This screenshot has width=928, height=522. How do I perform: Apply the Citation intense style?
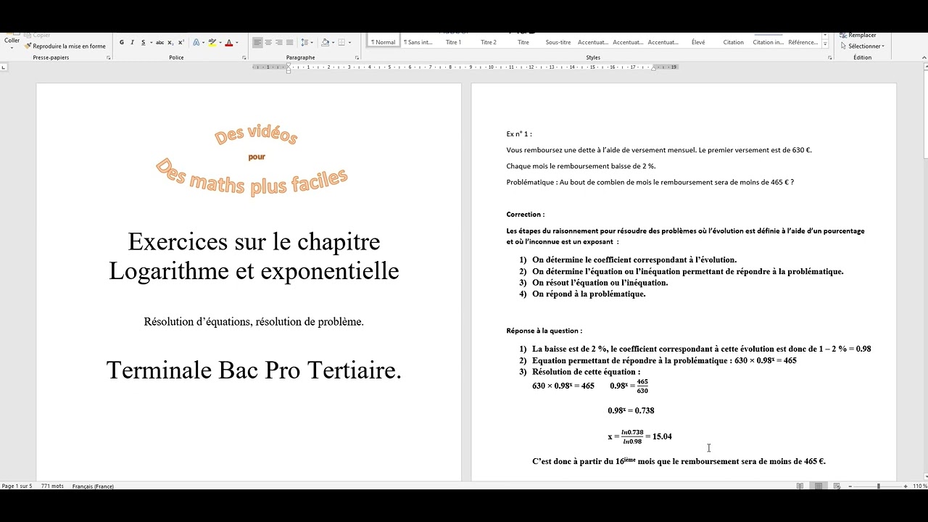click(768, 42)
